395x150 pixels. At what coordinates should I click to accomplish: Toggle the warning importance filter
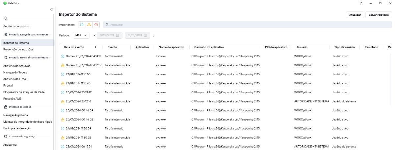[89, 25]
